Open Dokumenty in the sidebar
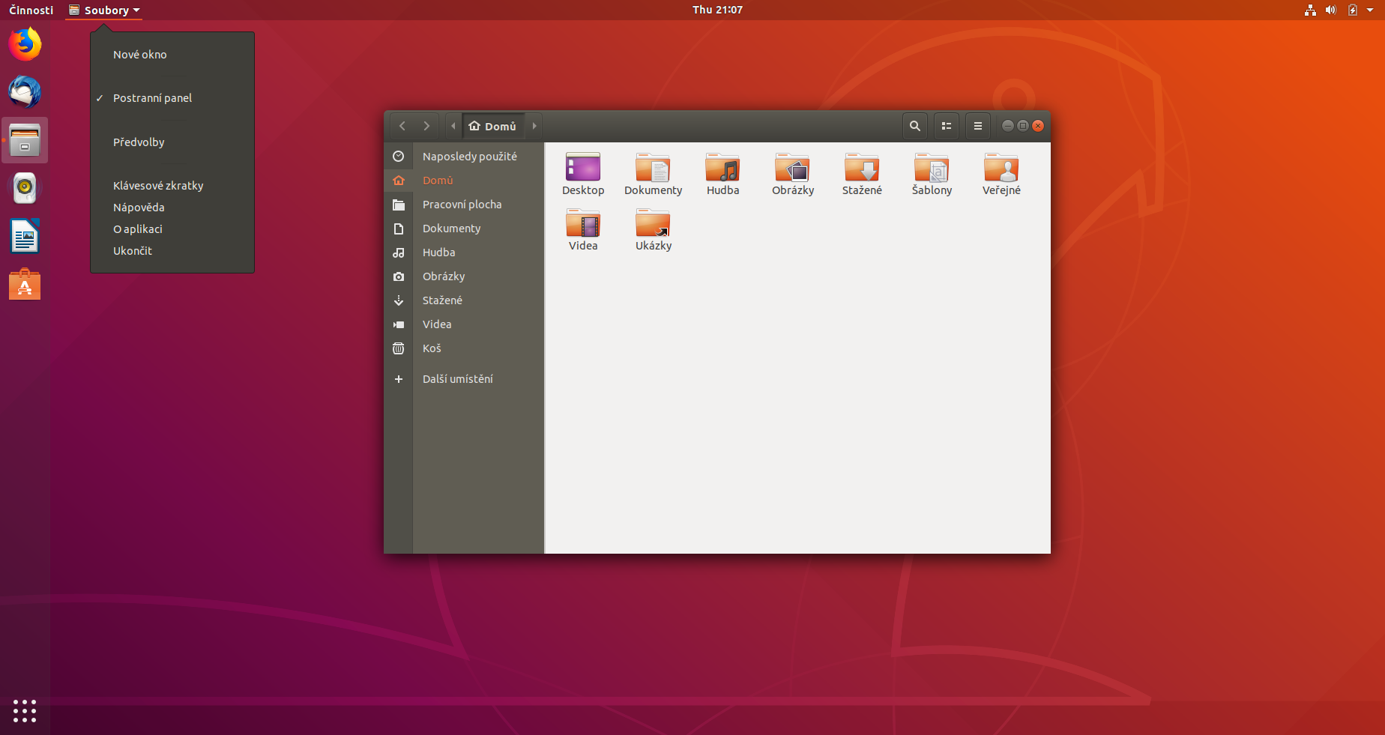This screenshot has width=1385, height=735. click(x=465, y=229)
